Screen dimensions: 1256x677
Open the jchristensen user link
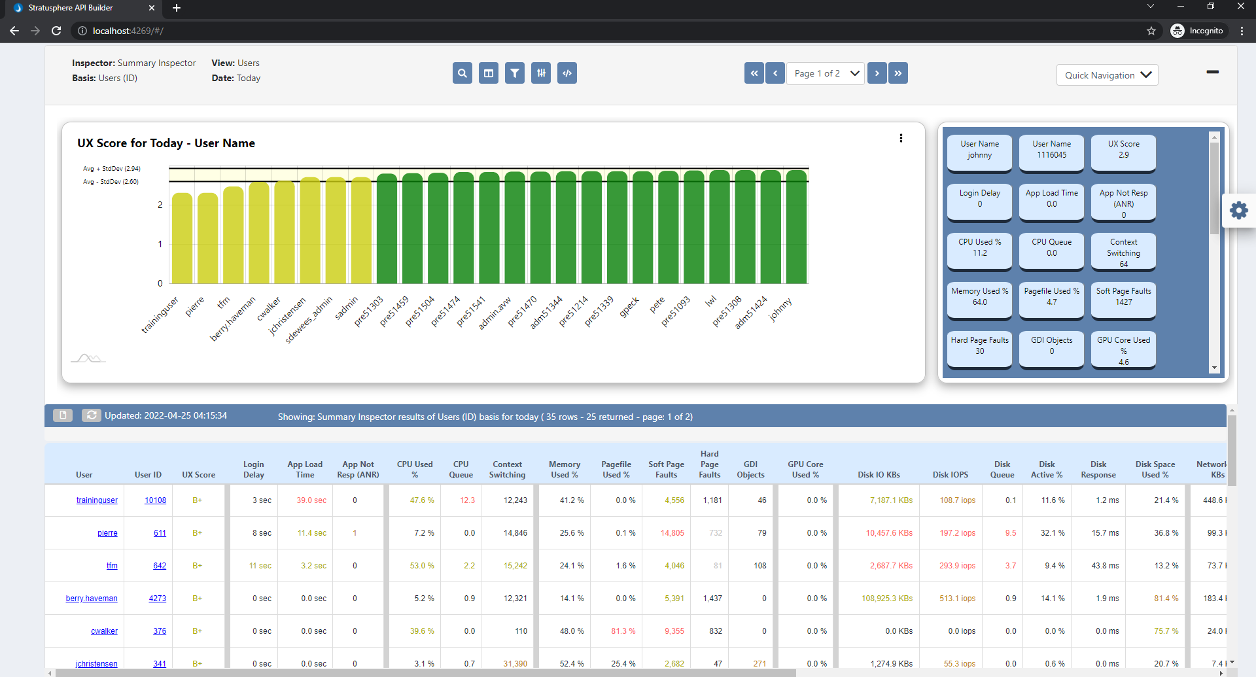[x=97, y=664]
